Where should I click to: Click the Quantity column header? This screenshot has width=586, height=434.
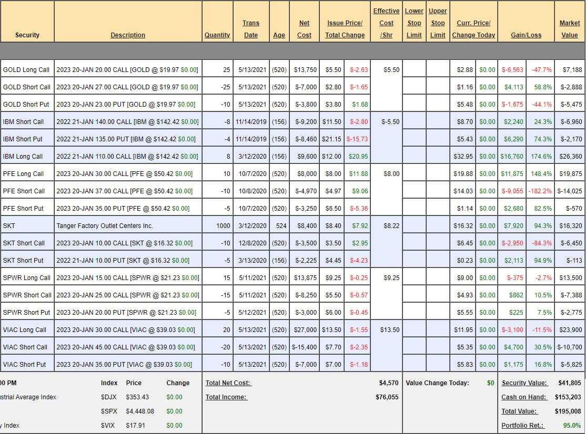[x=217, y=35]
